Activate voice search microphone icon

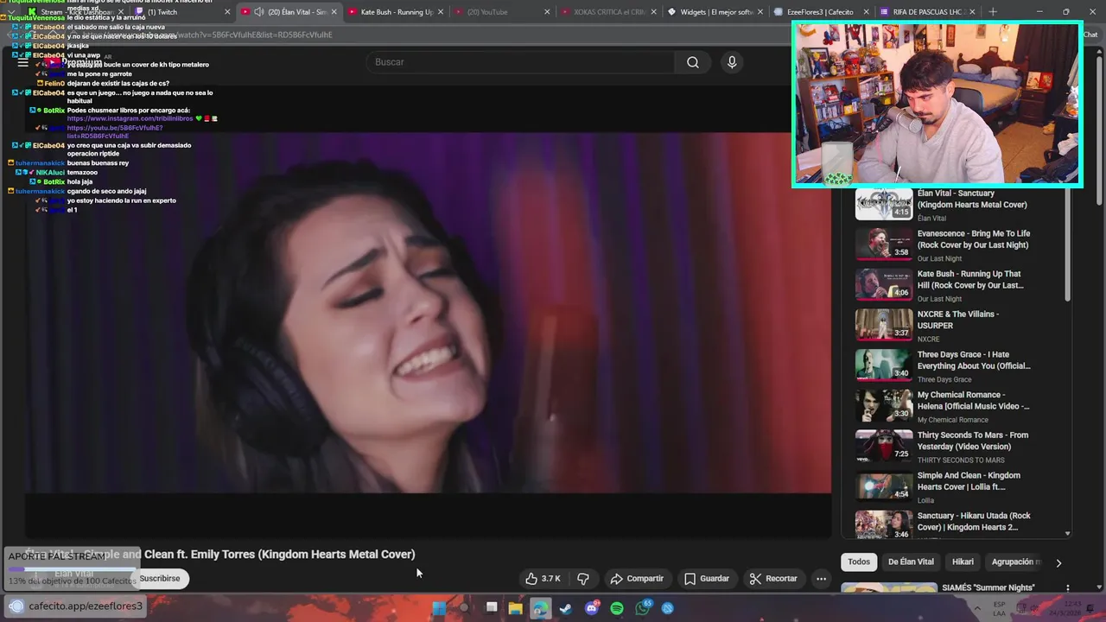[732, 62]
